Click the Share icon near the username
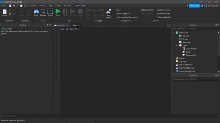 tap(206, 6)
